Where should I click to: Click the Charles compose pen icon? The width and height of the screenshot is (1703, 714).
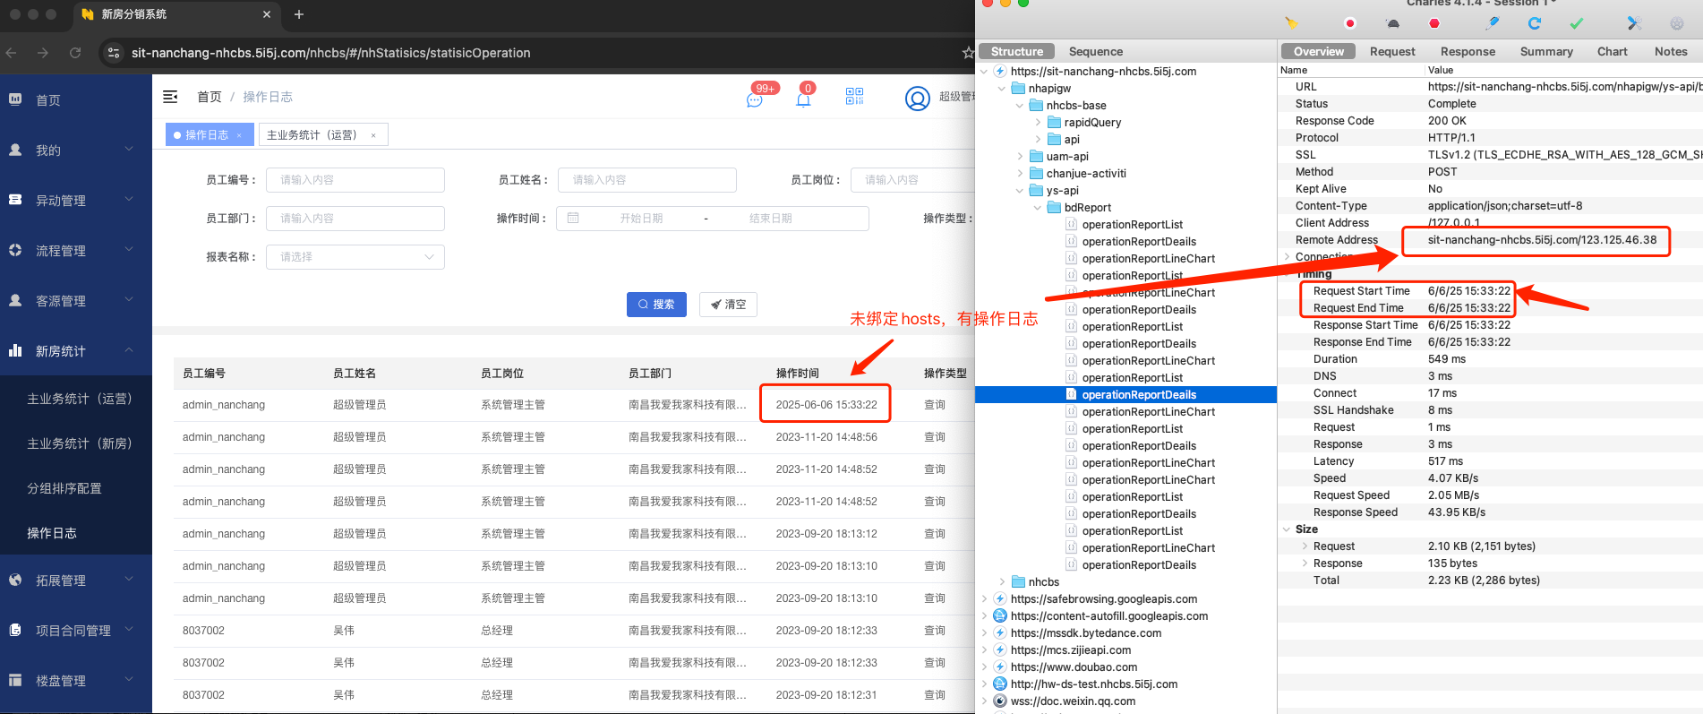[x=1492, y=23]
